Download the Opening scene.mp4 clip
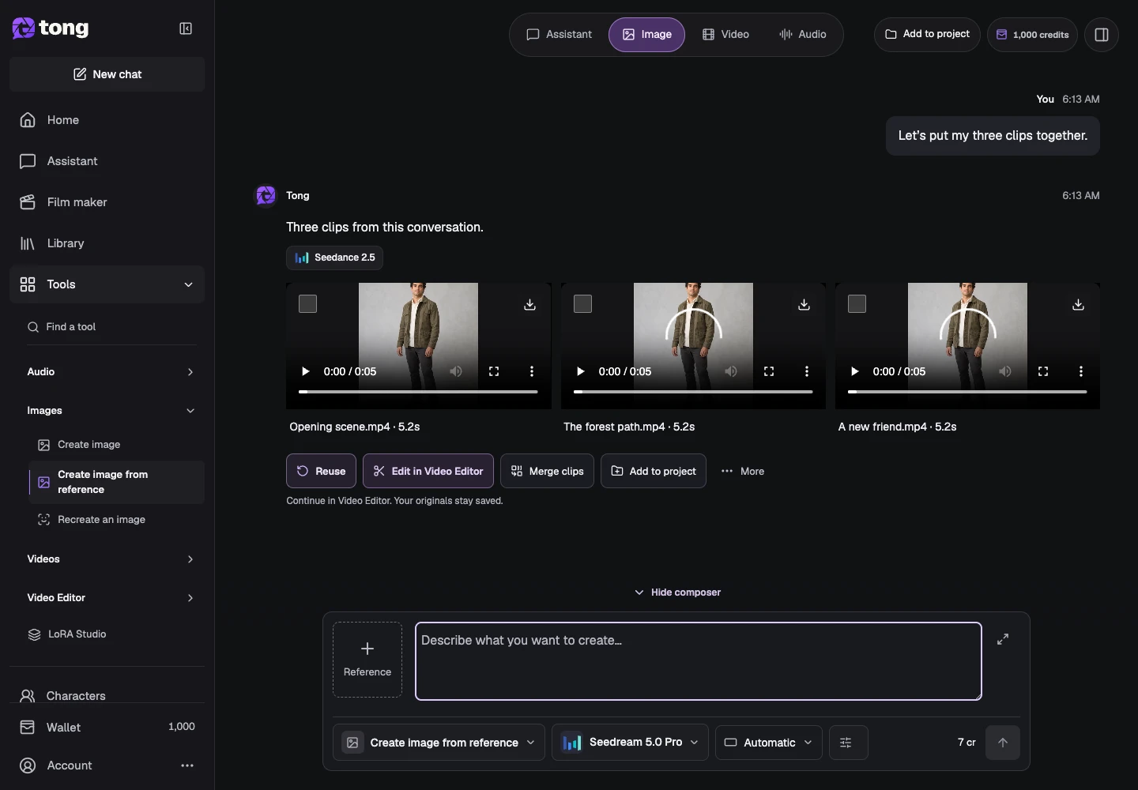Viewport: 1138px width, 790px height. (530, 304)
